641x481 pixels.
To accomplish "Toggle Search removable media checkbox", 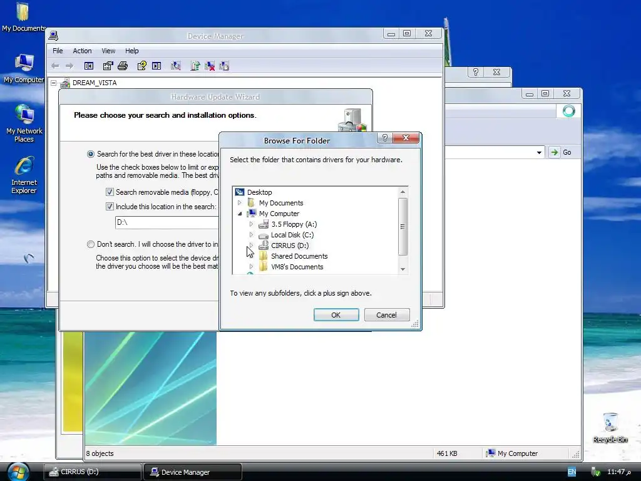I will tap(110, 192).
